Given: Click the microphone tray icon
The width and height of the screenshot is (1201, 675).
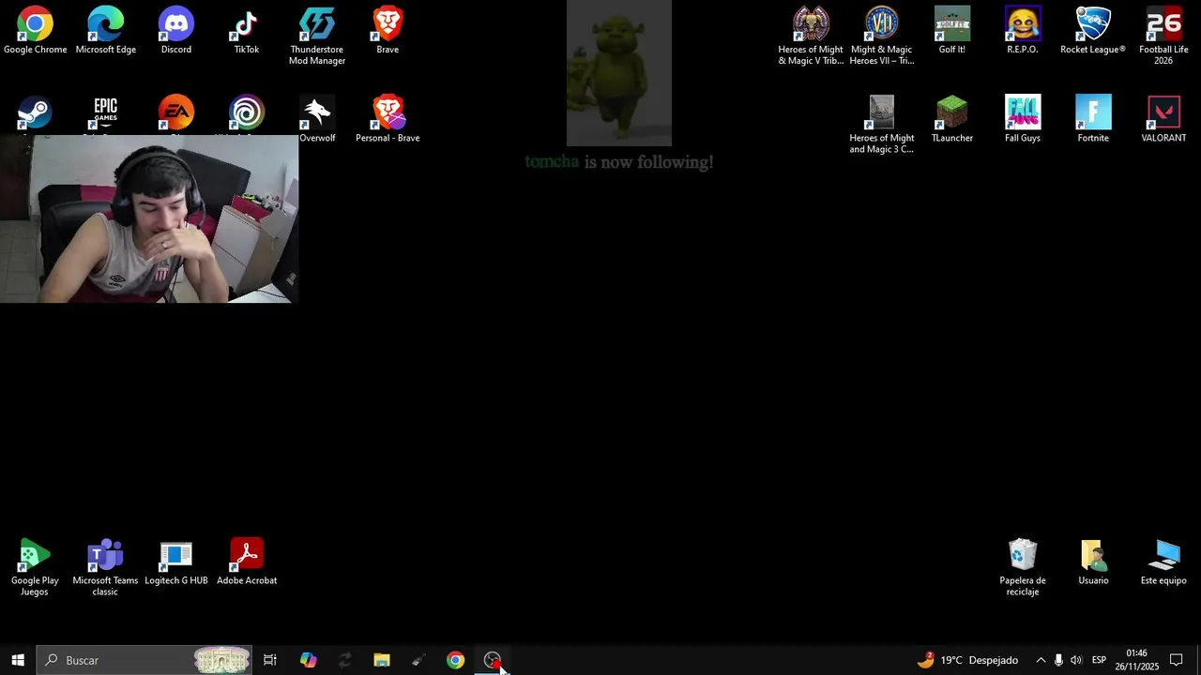Looking at the screenshot, I should coord(1058,660).
